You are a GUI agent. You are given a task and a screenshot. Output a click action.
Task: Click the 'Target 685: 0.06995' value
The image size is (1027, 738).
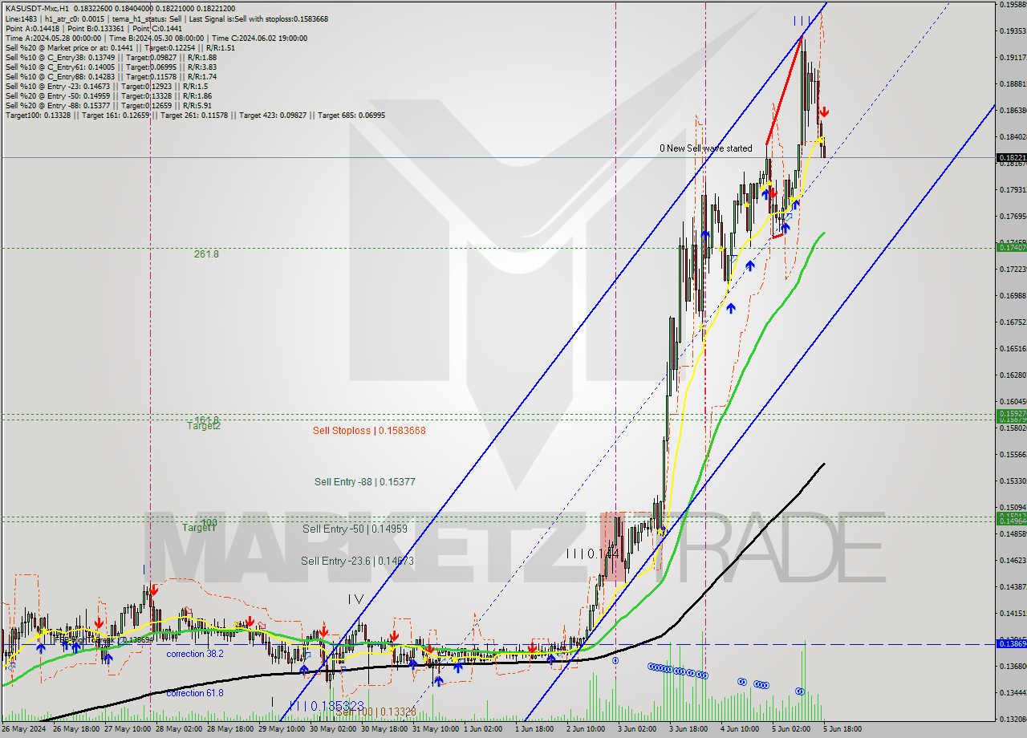(x=351, y=115)
